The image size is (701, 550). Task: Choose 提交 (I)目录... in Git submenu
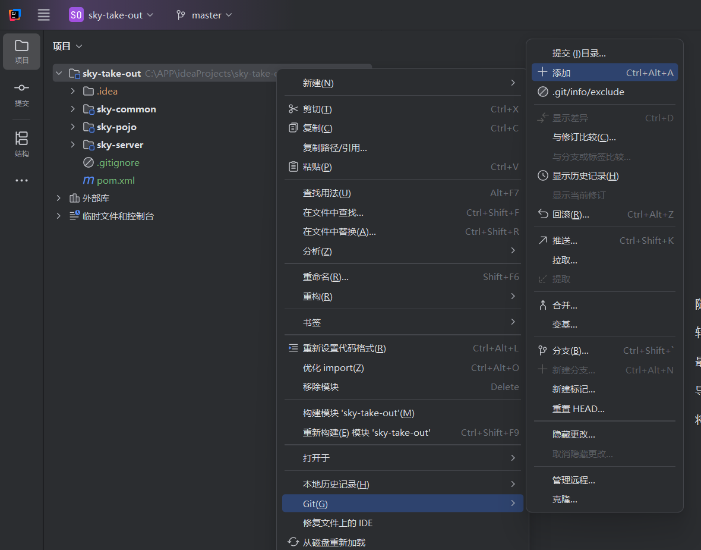[604, 54]
